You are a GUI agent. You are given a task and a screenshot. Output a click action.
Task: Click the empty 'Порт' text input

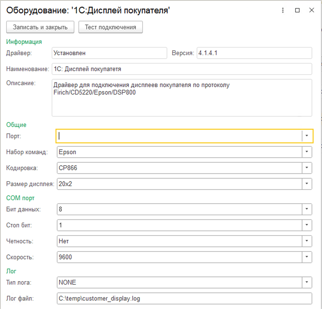click(x=179, y=136)
